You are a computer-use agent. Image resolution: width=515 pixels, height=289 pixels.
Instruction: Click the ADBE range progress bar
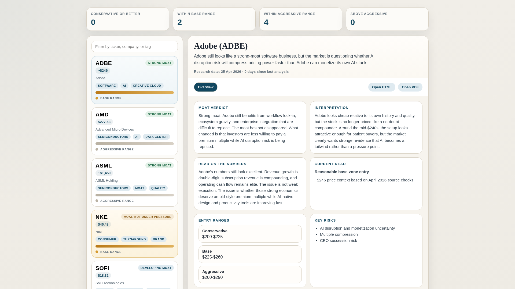(135, 93)
